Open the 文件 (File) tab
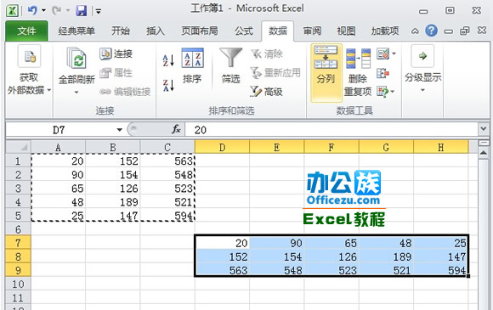493x310 pixels. click(x=26, y=31)
